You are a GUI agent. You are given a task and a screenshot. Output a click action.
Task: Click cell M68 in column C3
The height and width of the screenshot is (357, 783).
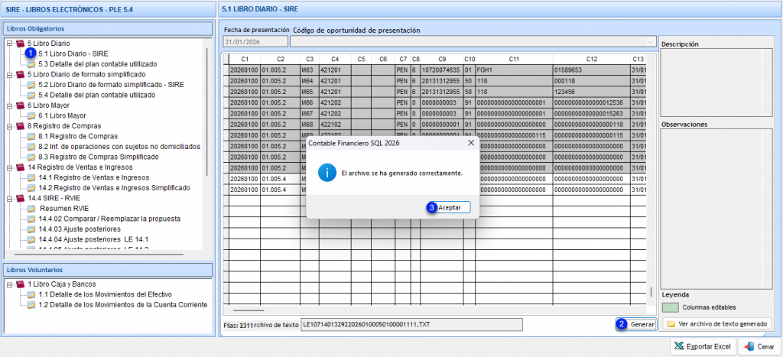[x=310, y=125]
